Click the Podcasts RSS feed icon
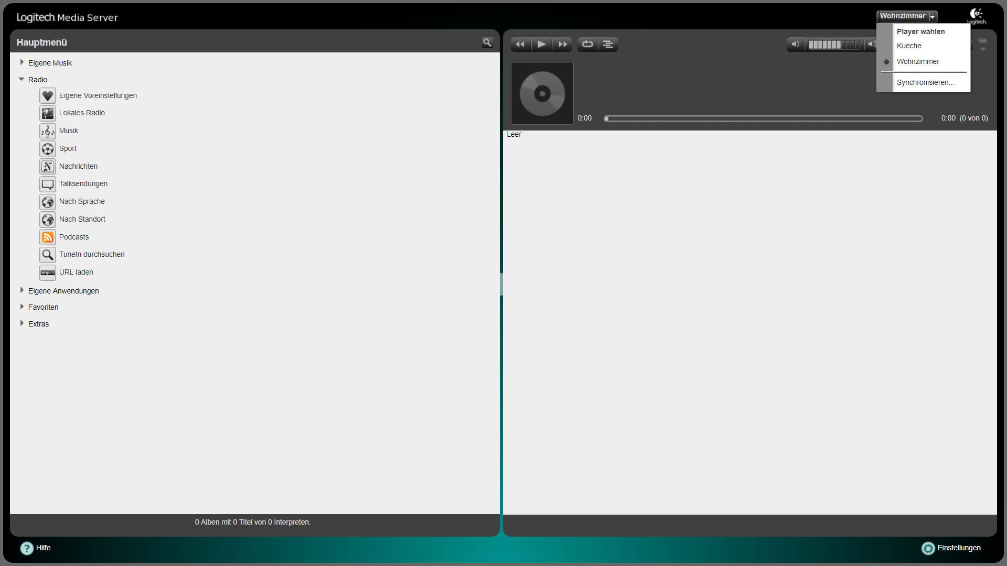 point(48,237)
